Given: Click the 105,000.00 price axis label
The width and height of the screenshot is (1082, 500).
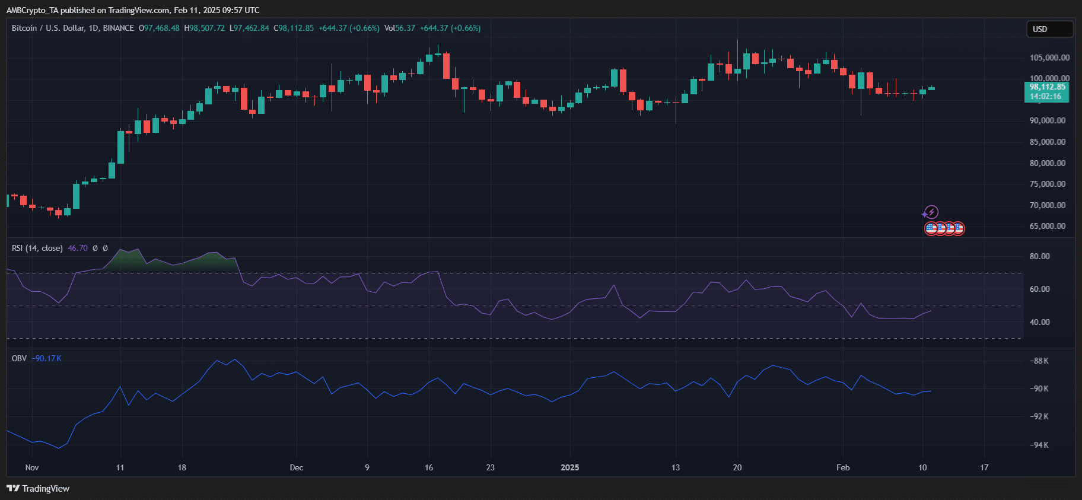Looking at the screenshot, I should click(1049, 58).
